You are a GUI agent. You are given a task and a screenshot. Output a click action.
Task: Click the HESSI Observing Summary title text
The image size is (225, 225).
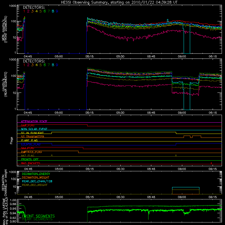pos(119,3)
